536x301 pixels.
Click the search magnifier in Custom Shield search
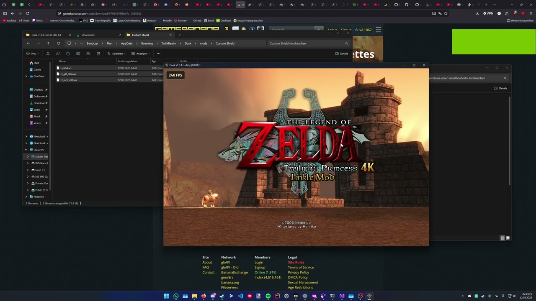[x=346, y=43]
